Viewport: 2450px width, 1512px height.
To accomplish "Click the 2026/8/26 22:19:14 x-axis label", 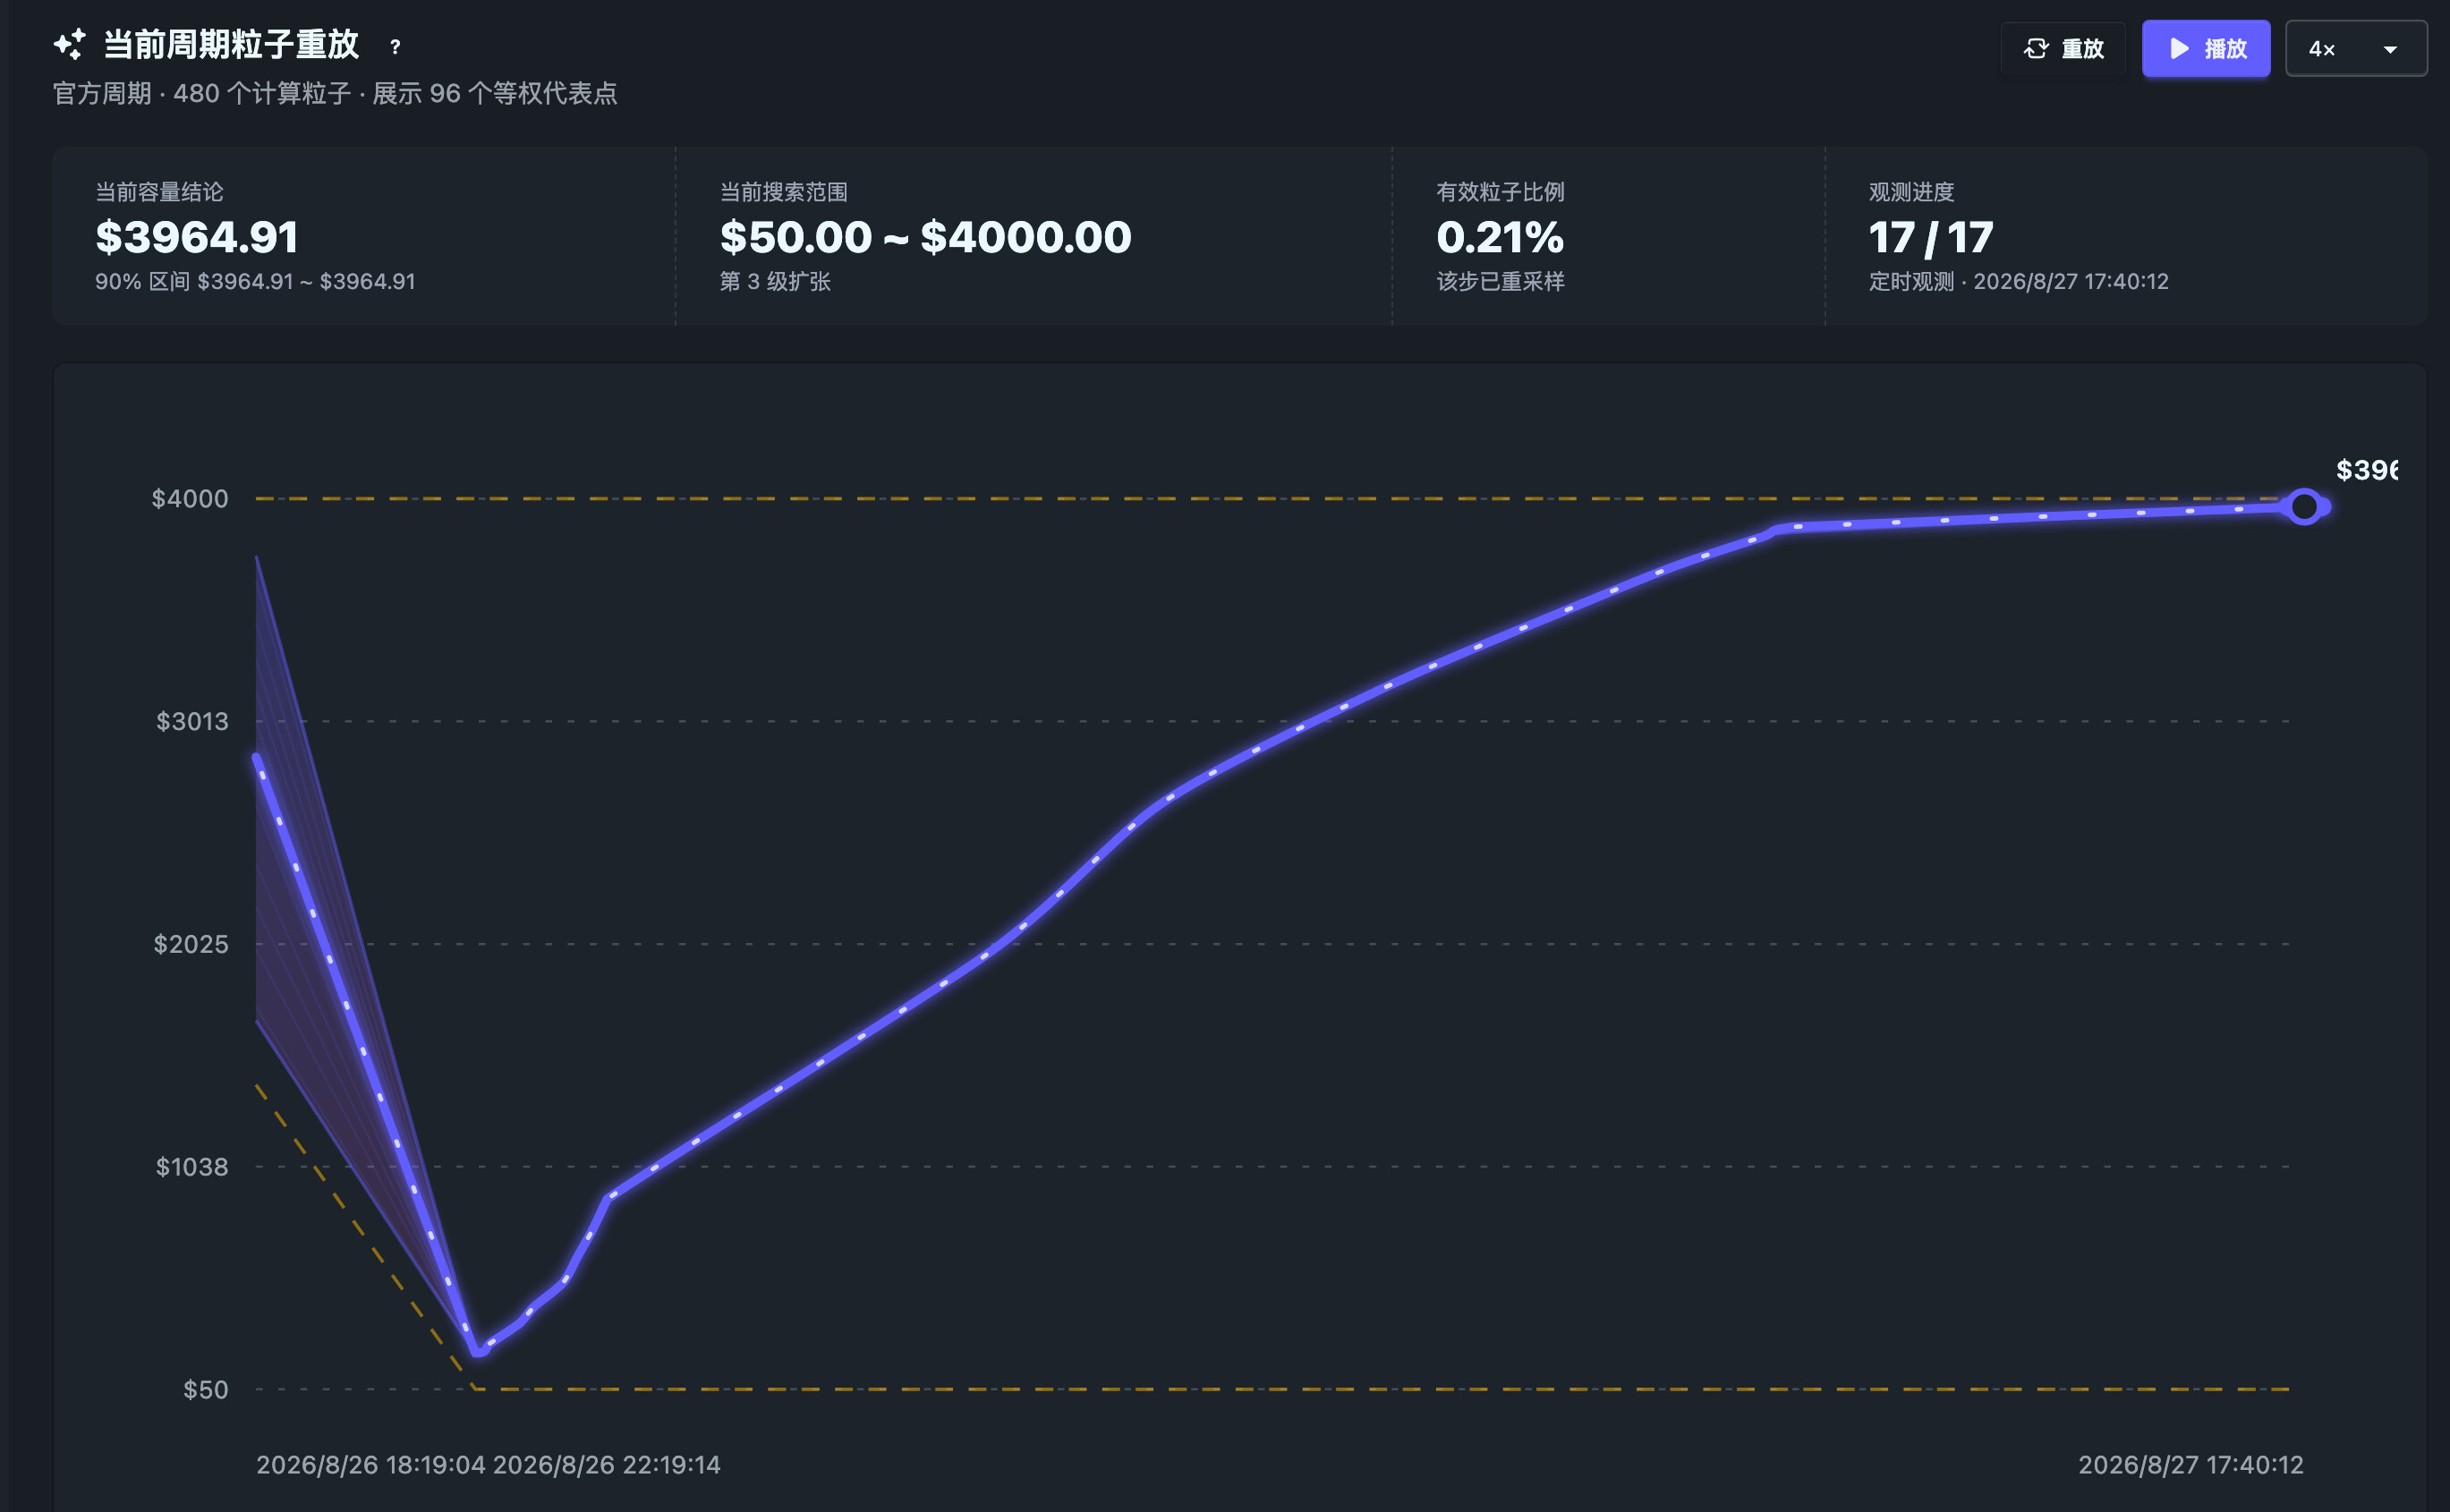I will [x=607, y=1465].
